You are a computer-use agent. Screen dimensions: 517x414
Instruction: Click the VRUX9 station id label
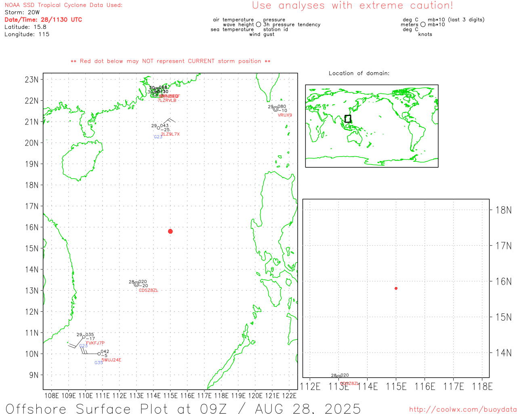(x=285, y=115)
